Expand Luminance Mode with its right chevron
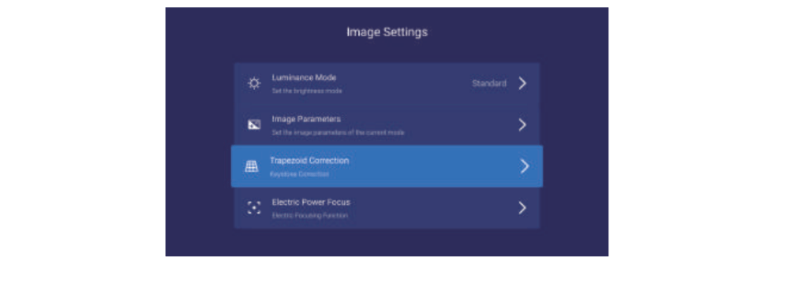The height and width of the screenshot is (294, 808). coord(522,84)
